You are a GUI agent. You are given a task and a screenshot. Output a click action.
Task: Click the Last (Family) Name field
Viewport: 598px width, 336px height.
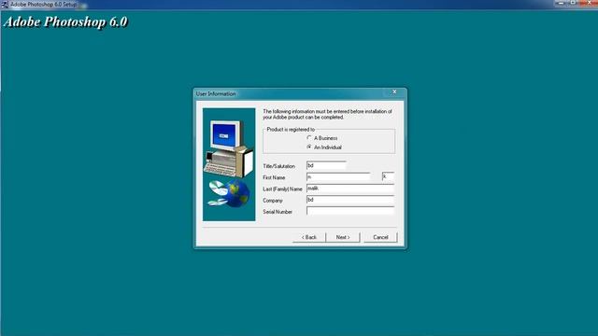click(350, 189)
